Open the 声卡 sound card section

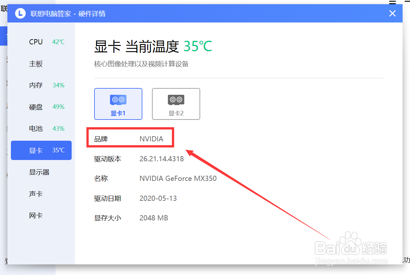coord(41,194)
